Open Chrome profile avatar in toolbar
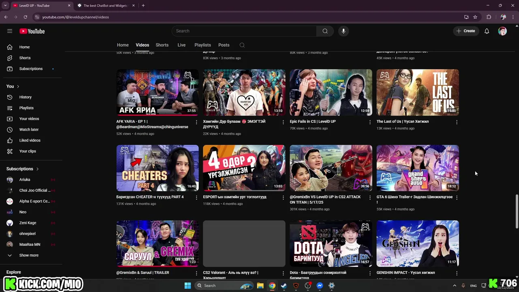The width and height of the screenshot is (519, 292). (x=503, y=17)
